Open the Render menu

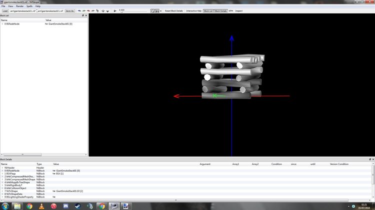[x=19, y=6]
